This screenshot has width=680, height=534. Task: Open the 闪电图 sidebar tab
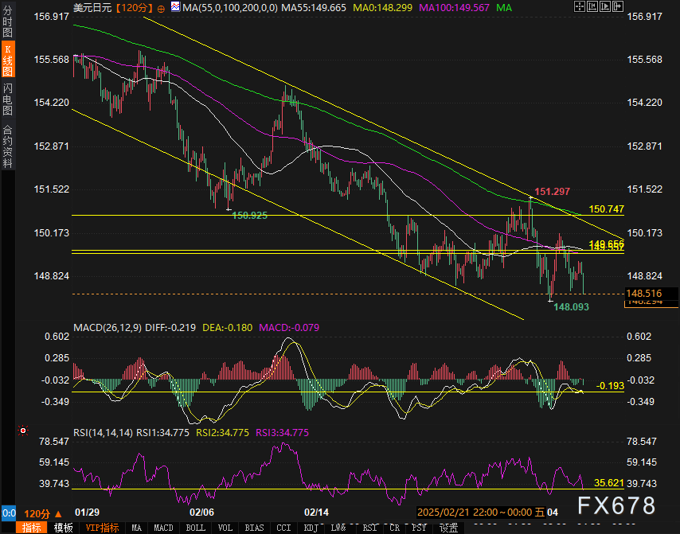[7, 99]
